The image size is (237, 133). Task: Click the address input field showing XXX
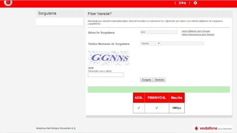[159, 32]
